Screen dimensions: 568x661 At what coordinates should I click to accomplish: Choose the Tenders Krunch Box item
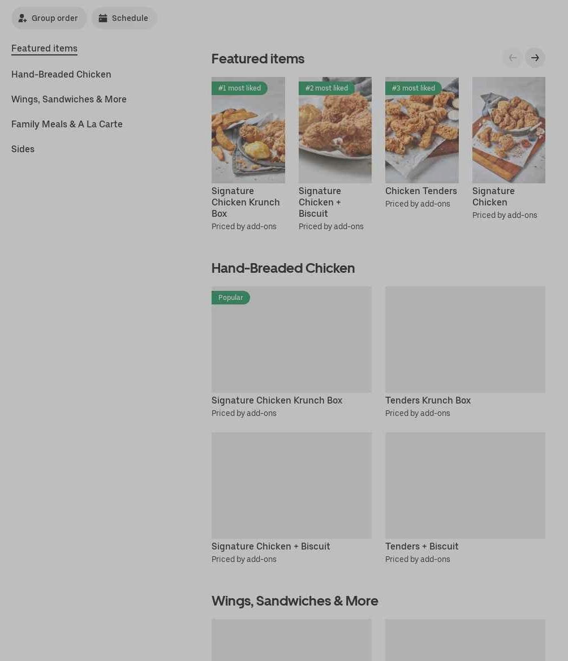click(465, 352)
